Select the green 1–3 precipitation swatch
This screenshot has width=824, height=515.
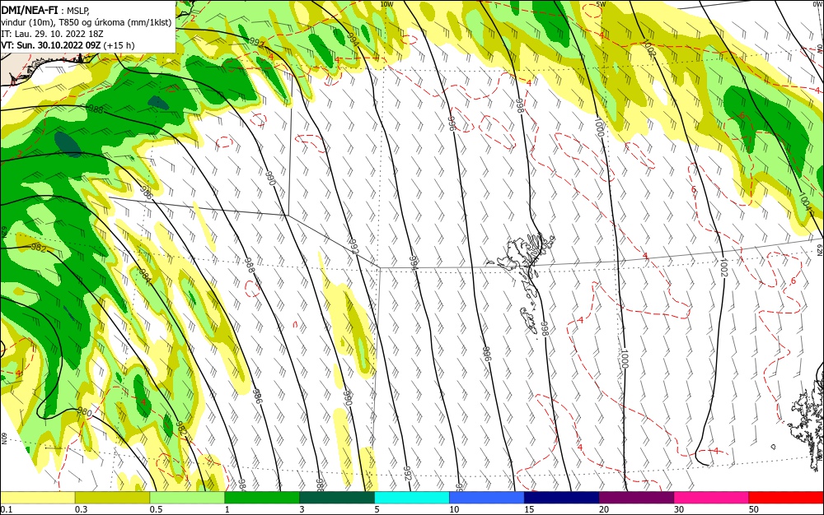click(x=262, y=498)
